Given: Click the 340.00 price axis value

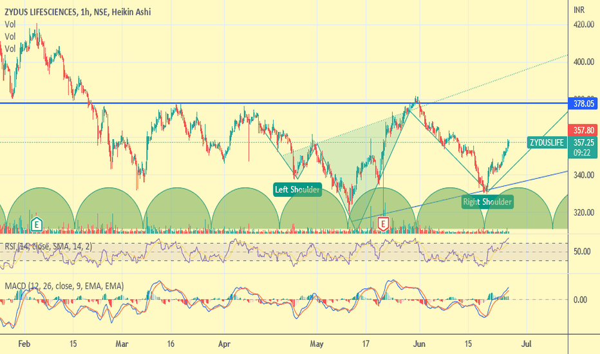Looking at the screenshot, I should click(583, 175).
